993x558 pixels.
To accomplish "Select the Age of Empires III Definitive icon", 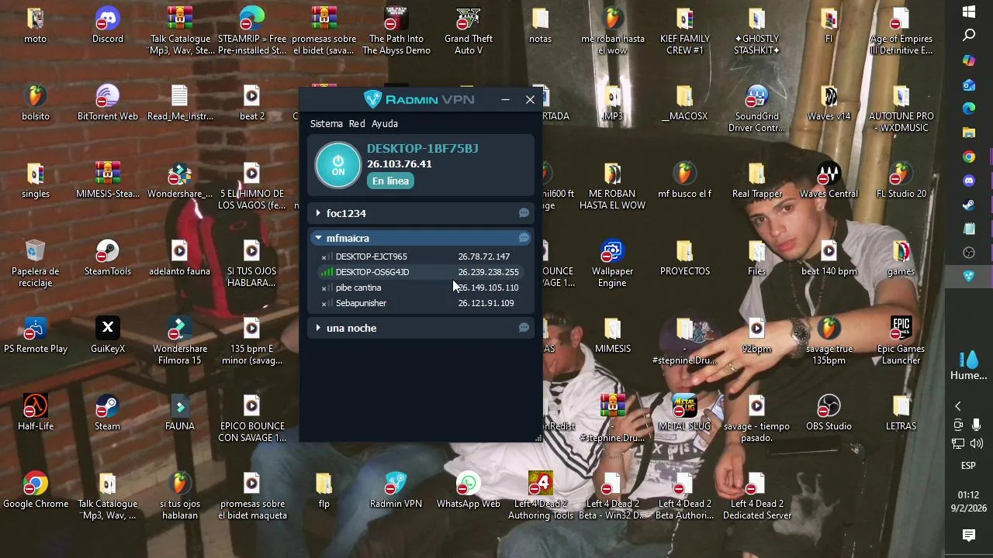I will click(x=901, y=31).
